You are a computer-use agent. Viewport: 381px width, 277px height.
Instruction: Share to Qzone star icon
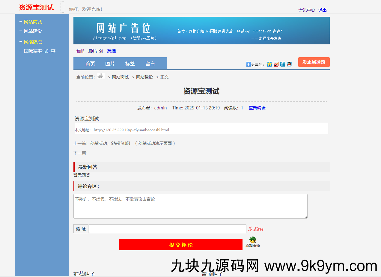[269, 64]
